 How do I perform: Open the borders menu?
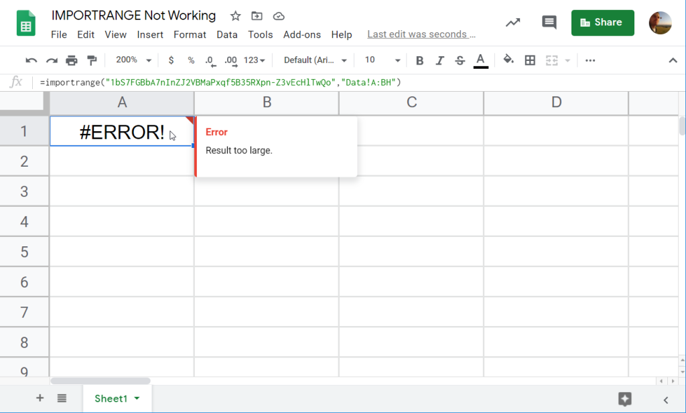[530, 60]
